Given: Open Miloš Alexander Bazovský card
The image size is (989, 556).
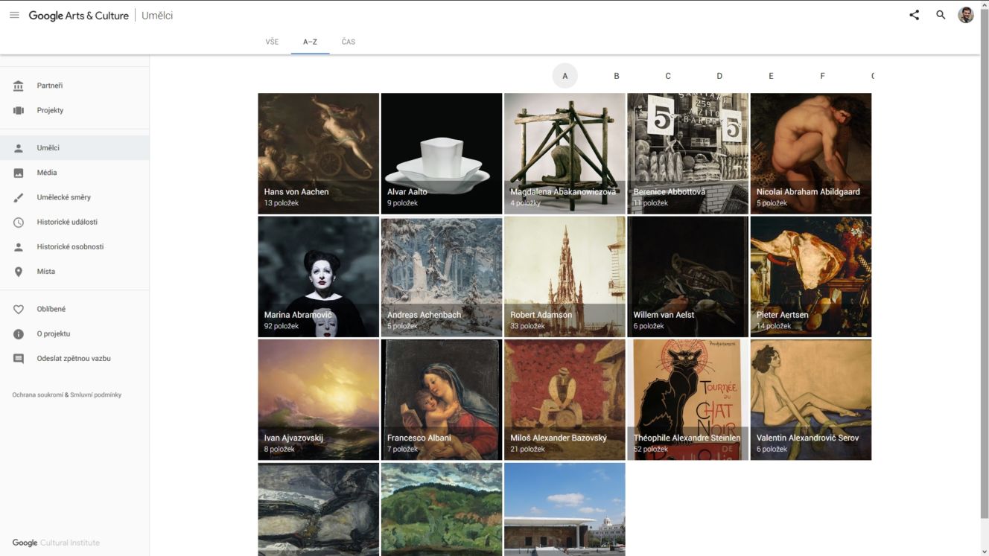Looking at the screenshot, I should click(565, 400).
